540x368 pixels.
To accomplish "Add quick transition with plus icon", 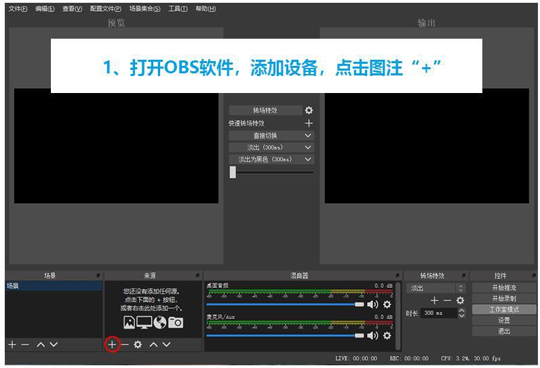I will [309, 123].
